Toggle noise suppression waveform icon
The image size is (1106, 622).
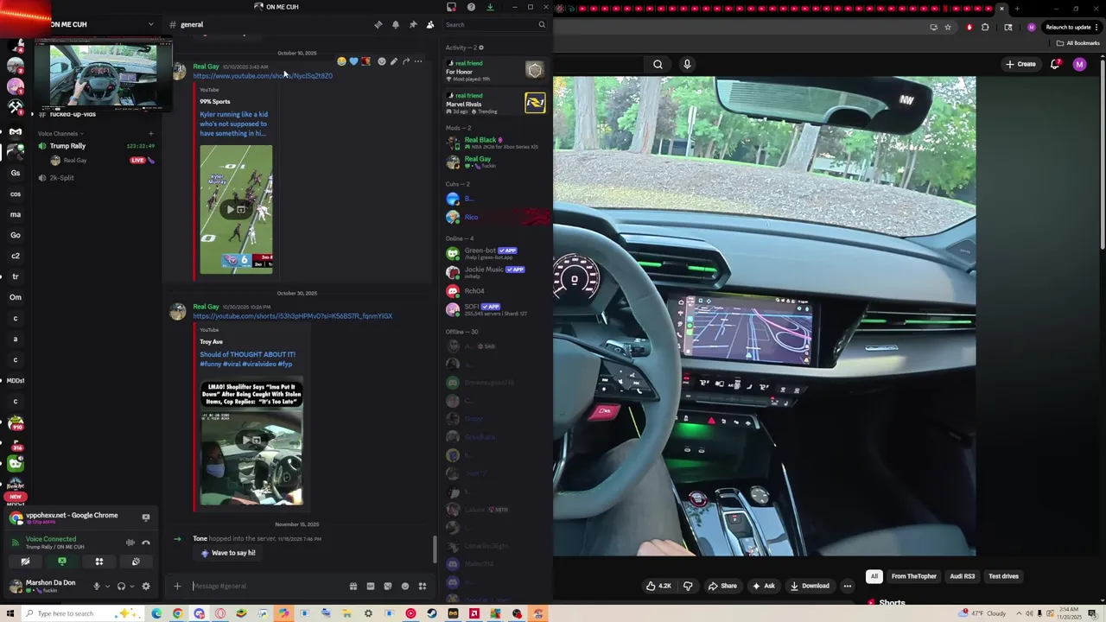tap(130, 543)
